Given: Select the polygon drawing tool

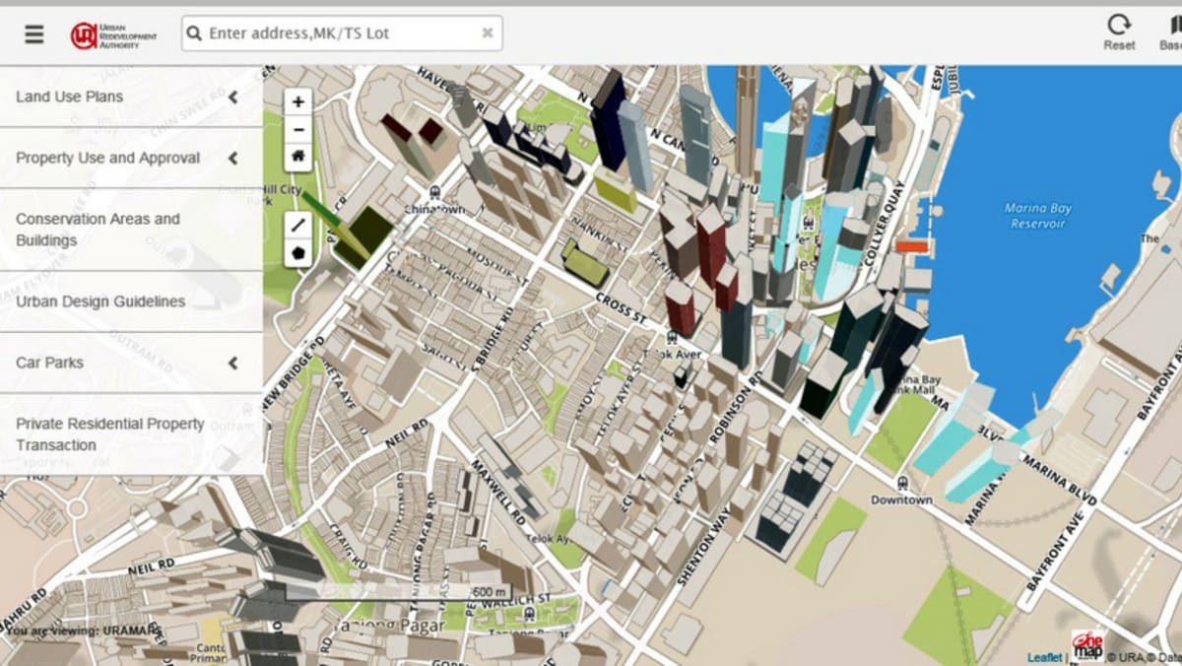Looking at the screenshot, I should 296,252.
